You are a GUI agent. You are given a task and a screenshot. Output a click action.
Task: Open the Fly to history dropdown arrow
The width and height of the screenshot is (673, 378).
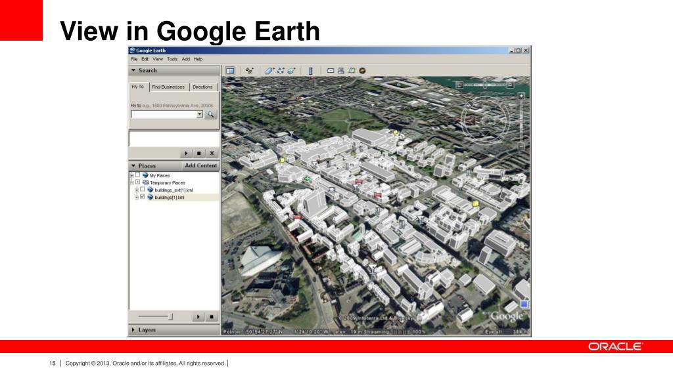click(200, 114)
